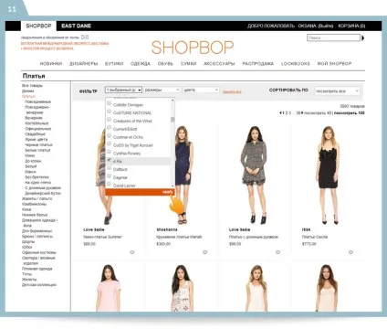Tick the Cynthia Rowley checkbox
Screen dimensions: 387x329
pos(109,152)
